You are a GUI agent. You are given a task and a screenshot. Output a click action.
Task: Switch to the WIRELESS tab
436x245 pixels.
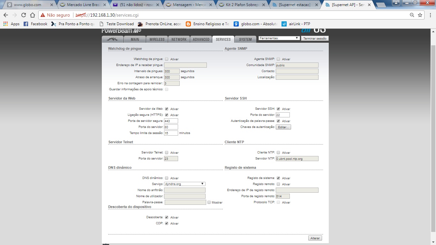pyautogui.click(x=157, y=39)
